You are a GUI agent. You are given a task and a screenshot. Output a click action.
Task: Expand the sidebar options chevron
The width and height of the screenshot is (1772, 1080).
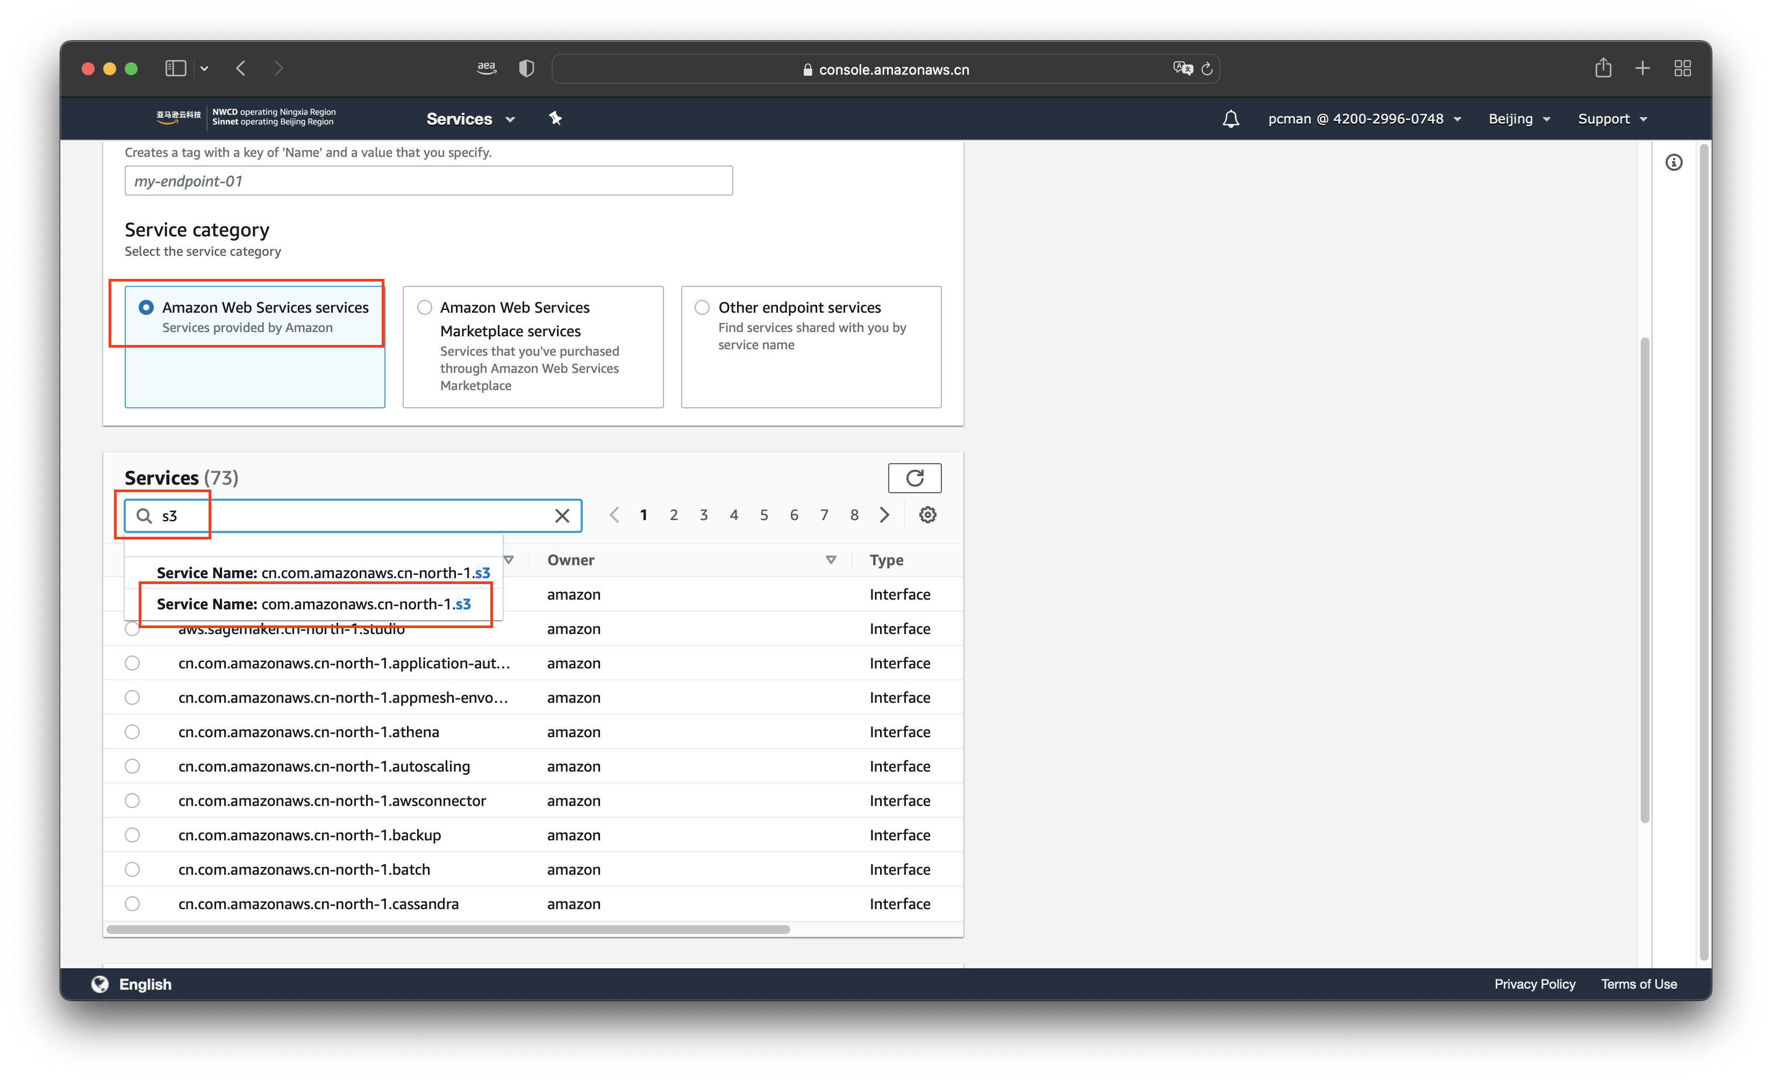click(x=204, y=68)
